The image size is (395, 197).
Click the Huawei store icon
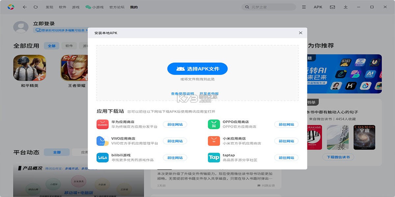point(103,124)
